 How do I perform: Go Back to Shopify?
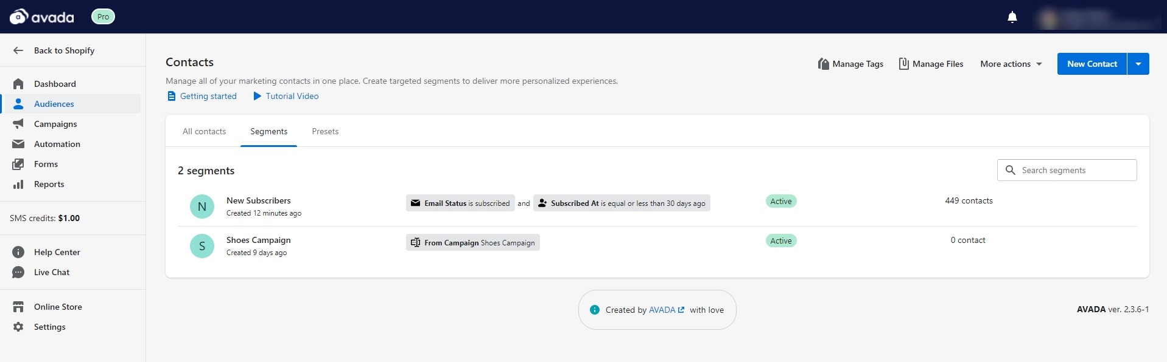click(64, 50)
